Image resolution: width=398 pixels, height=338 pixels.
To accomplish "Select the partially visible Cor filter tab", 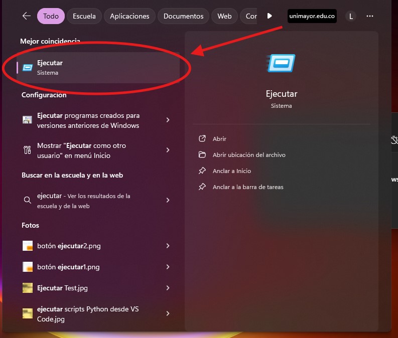I will pos(249,16).
